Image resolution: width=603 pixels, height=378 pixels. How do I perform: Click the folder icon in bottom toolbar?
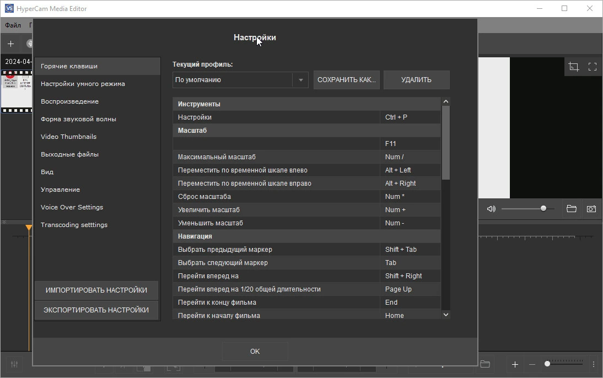485,364
